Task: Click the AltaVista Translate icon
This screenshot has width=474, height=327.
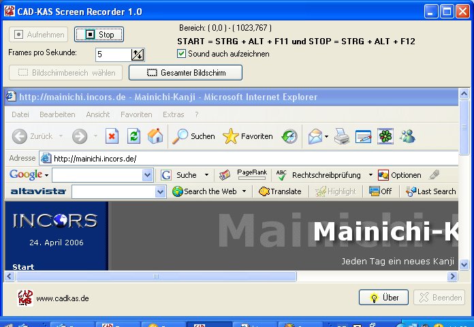Action: 264,191
